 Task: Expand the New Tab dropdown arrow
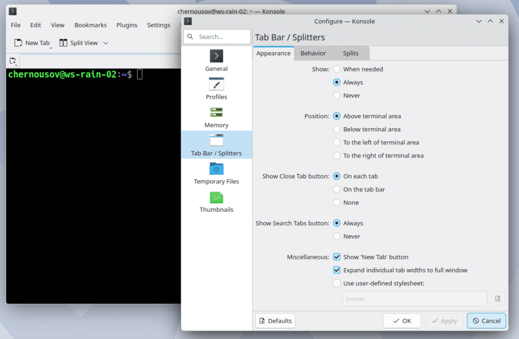(x=51, y=48)
